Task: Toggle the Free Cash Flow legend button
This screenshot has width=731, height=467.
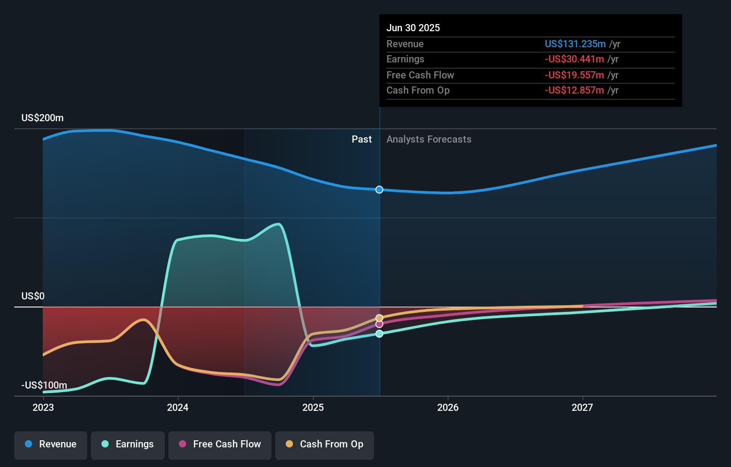Action: pos(220,445)
